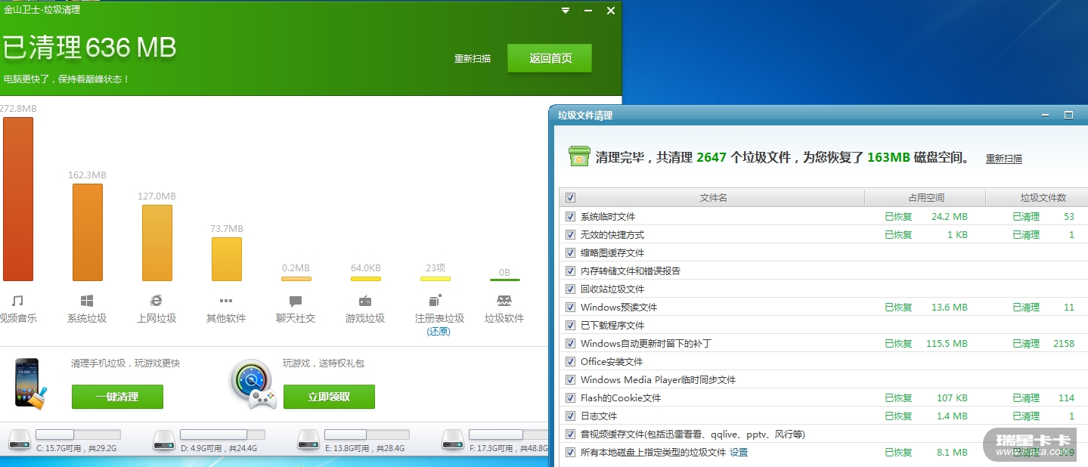Click the 已清理 636 MB heading
The width and height of the screenshot is (1088, 467).
(x=89, y=48)
